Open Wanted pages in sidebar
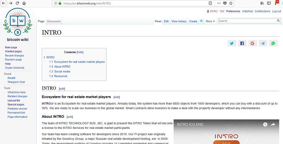283x144 pixels. (13, 51)
